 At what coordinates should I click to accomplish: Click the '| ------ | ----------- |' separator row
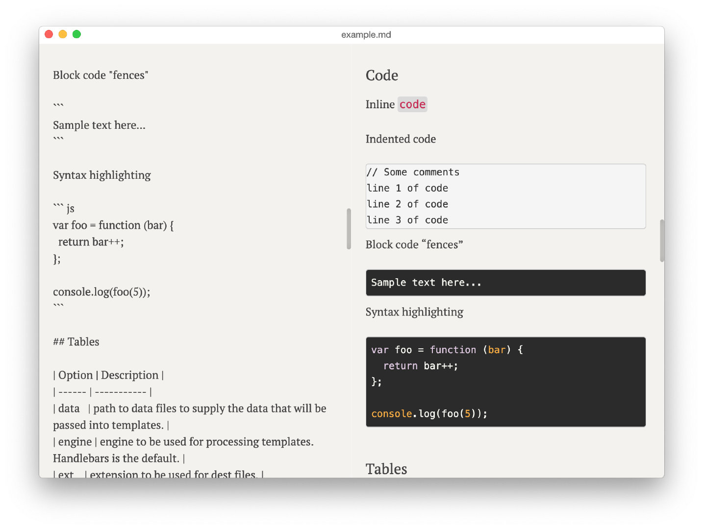coord(102,392)
